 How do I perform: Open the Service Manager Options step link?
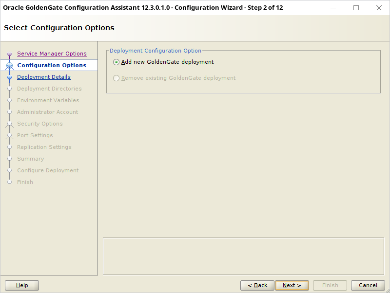pos(52,54)
